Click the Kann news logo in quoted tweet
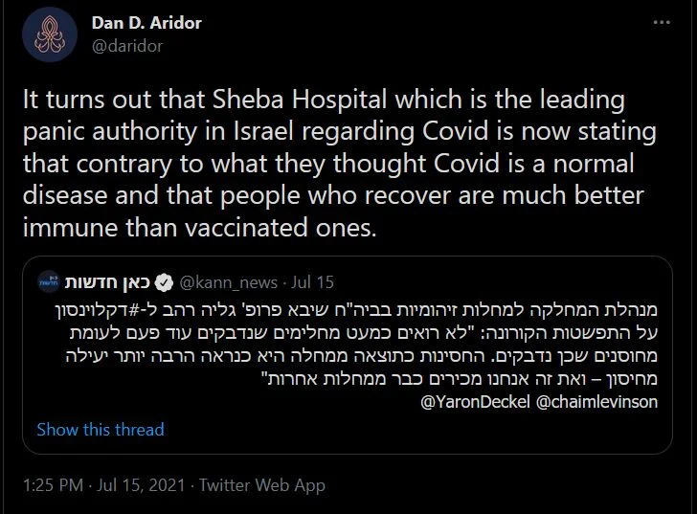 [51, 282]
